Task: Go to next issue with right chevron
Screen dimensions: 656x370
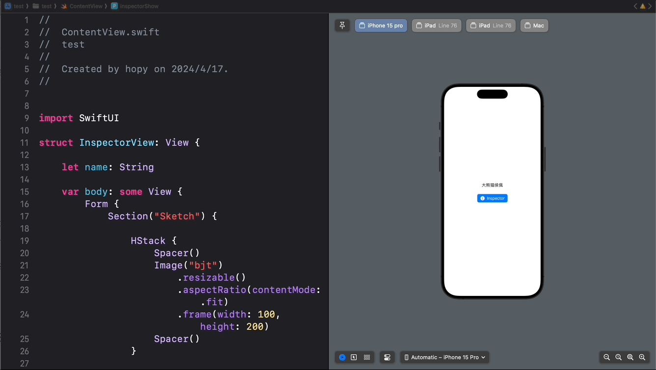Action: [x=650, y=6]
